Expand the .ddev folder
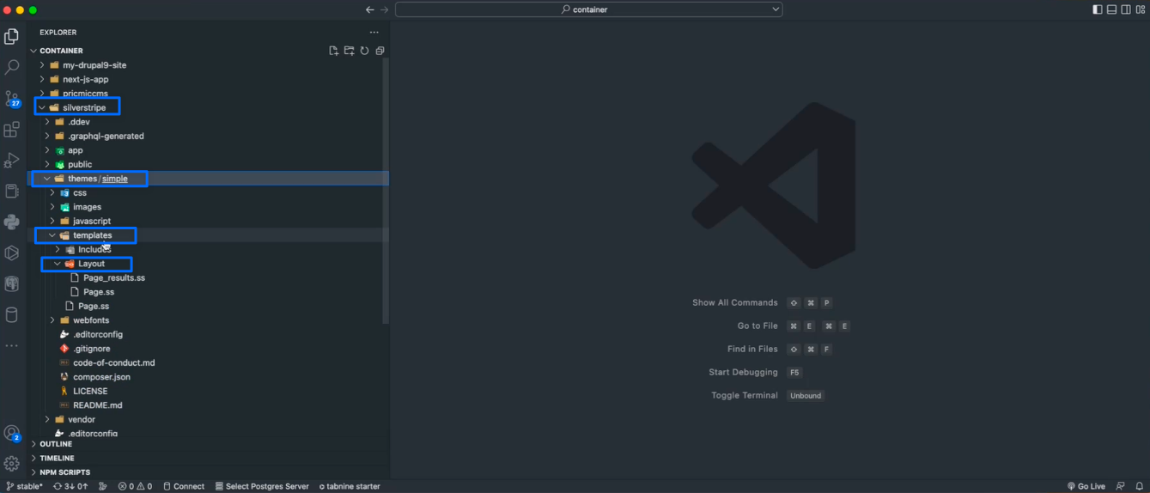 point(47,122)
